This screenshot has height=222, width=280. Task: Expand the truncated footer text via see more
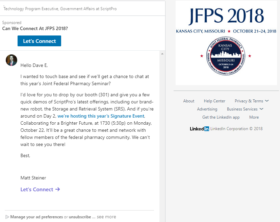click(x=106, y=217)
